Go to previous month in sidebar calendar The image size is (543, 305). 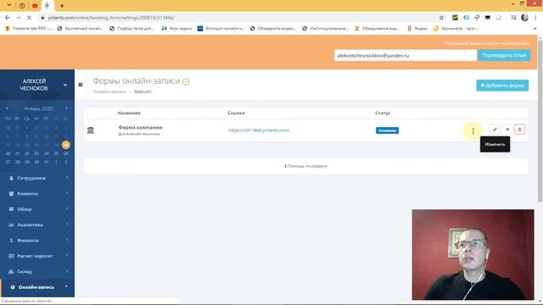[7, 108]
